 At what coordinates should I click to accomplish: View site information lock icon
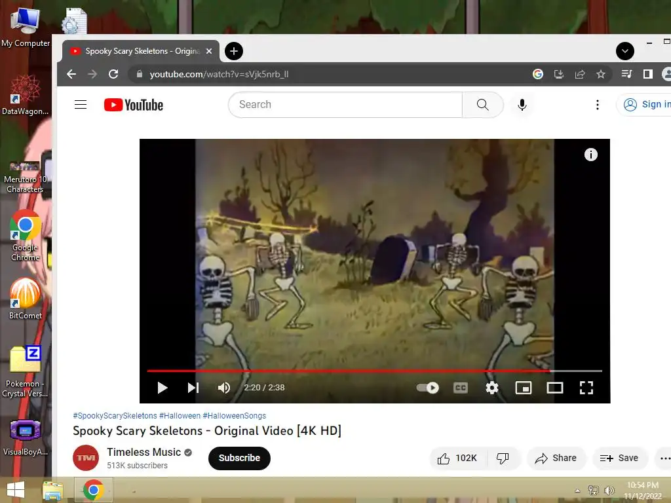139,74
